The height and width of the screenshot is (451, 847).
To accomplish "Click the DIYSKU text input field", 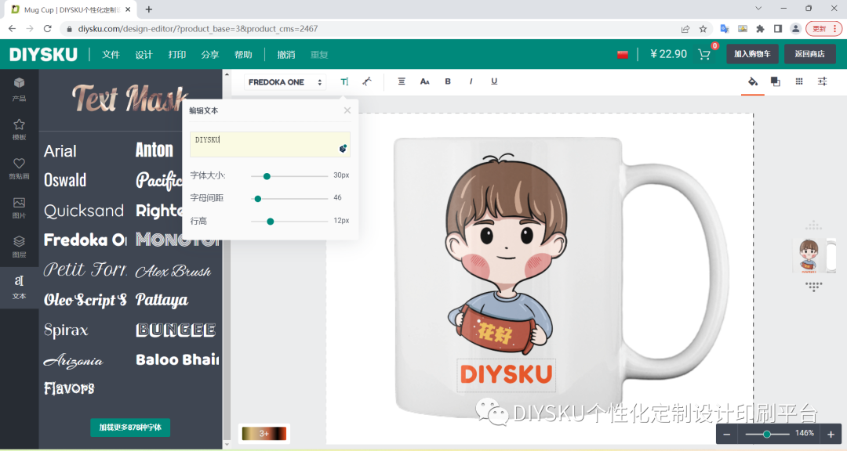I will [x=270, y=145].
